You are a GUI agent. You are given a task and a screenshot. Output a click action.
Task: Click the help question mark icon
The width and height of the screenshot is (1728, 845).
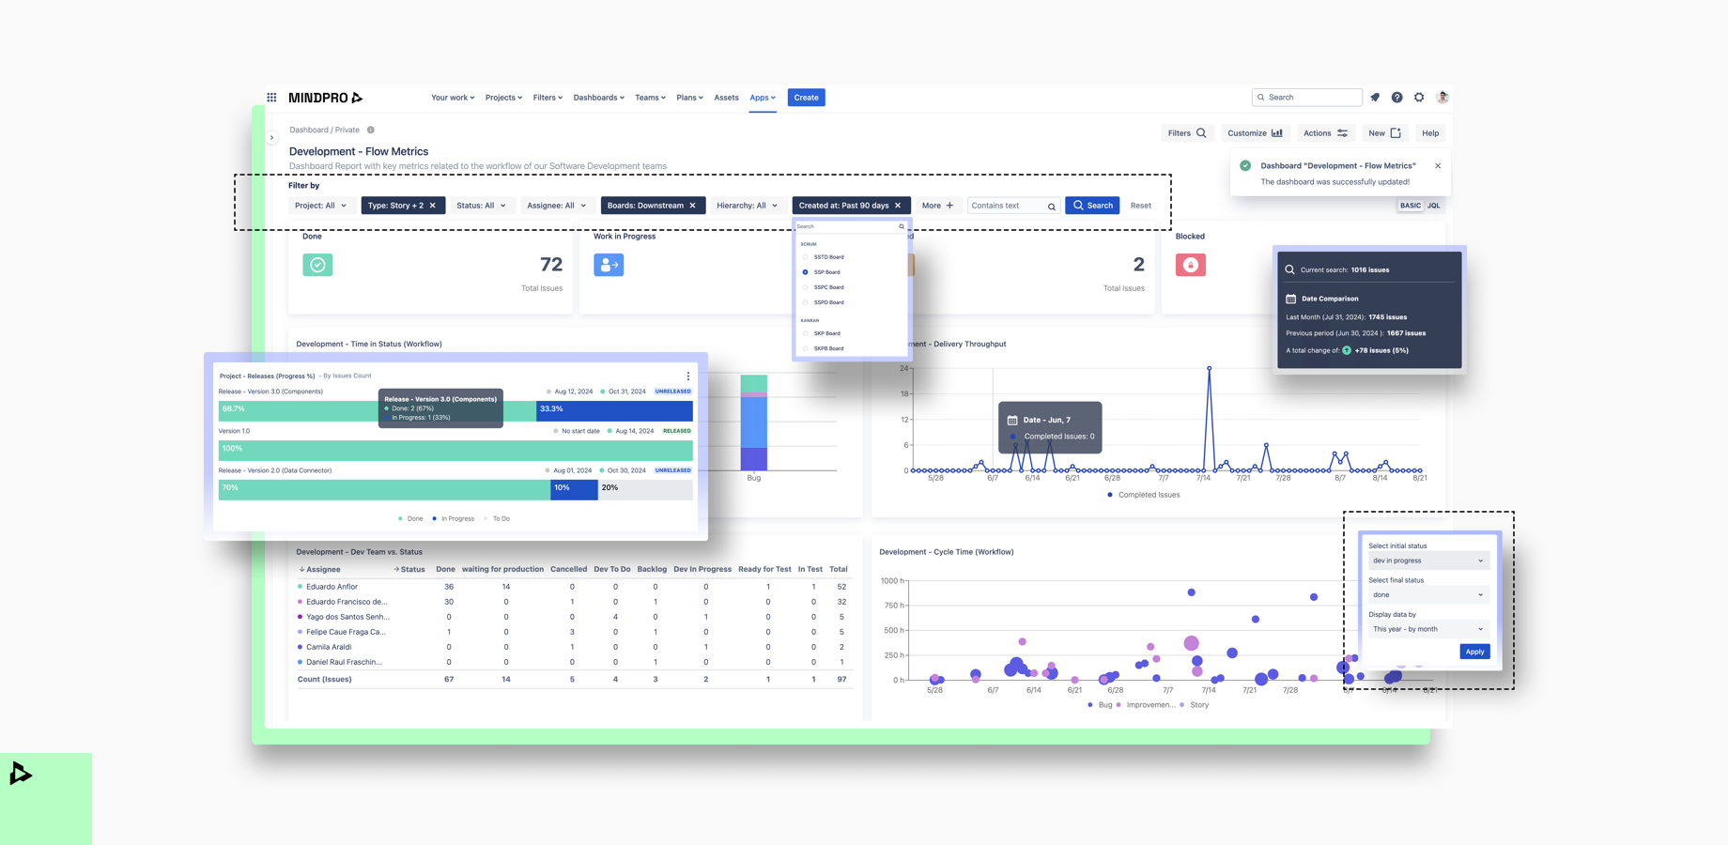point(1397,97)
